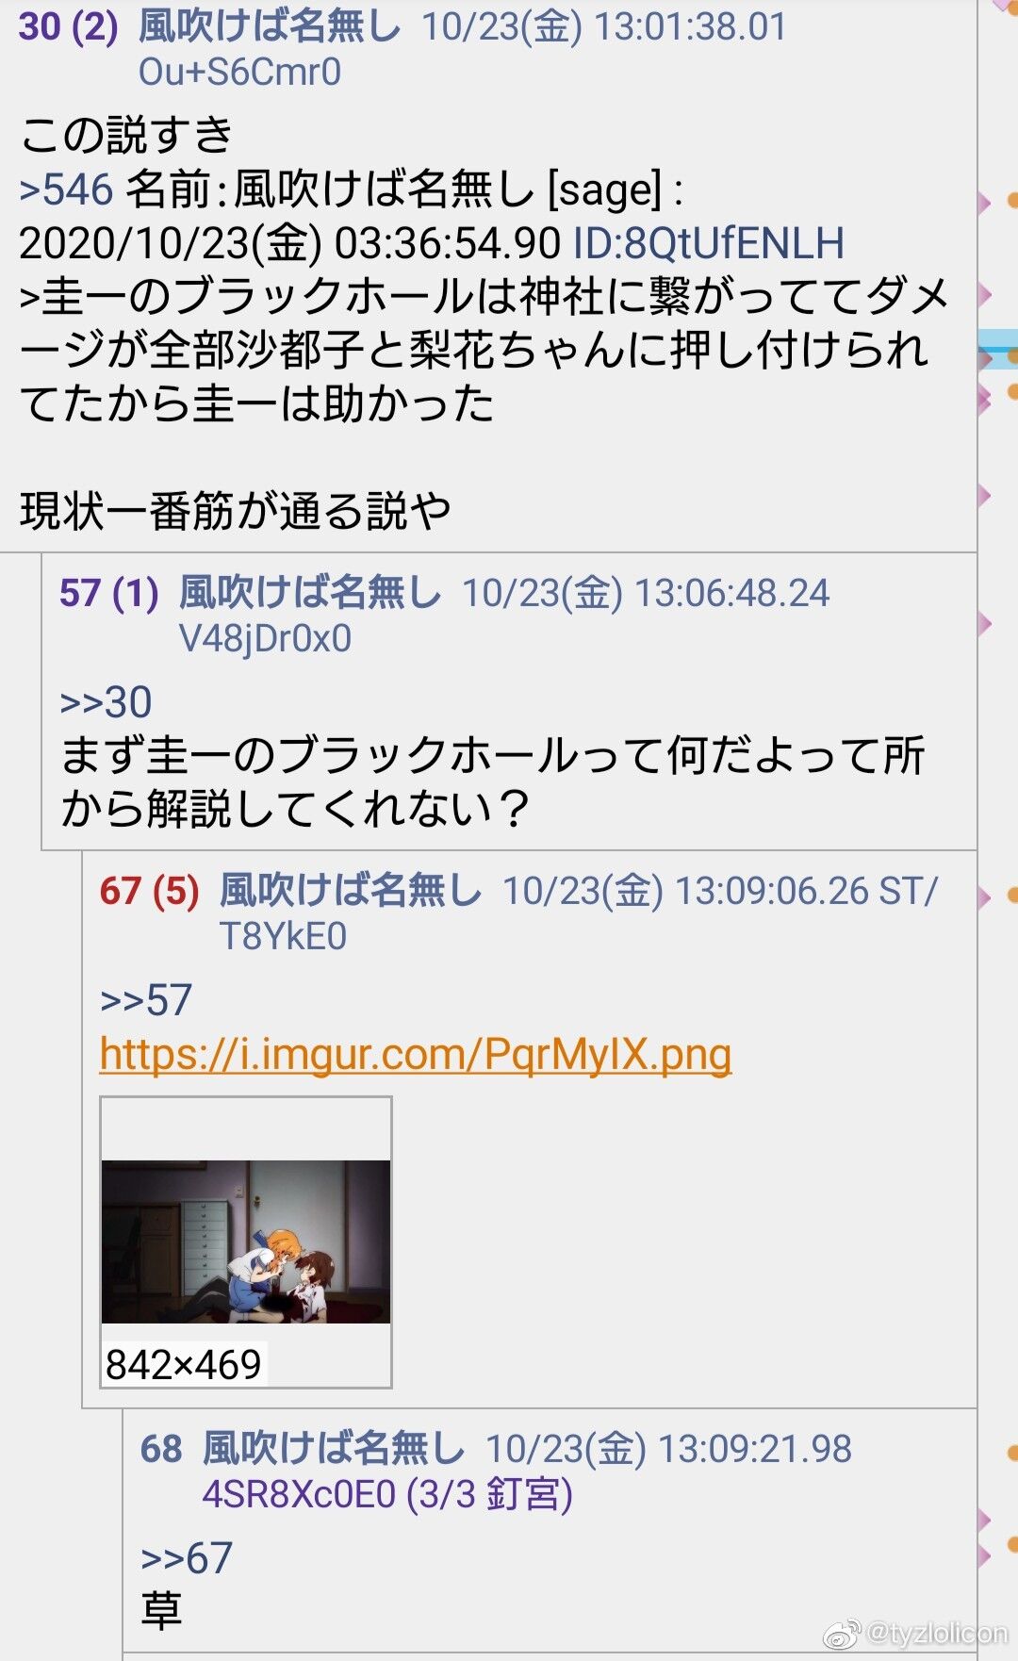
Task: Tap the 風吹けば名無し name on post 68
Action: pos(334,1449)
